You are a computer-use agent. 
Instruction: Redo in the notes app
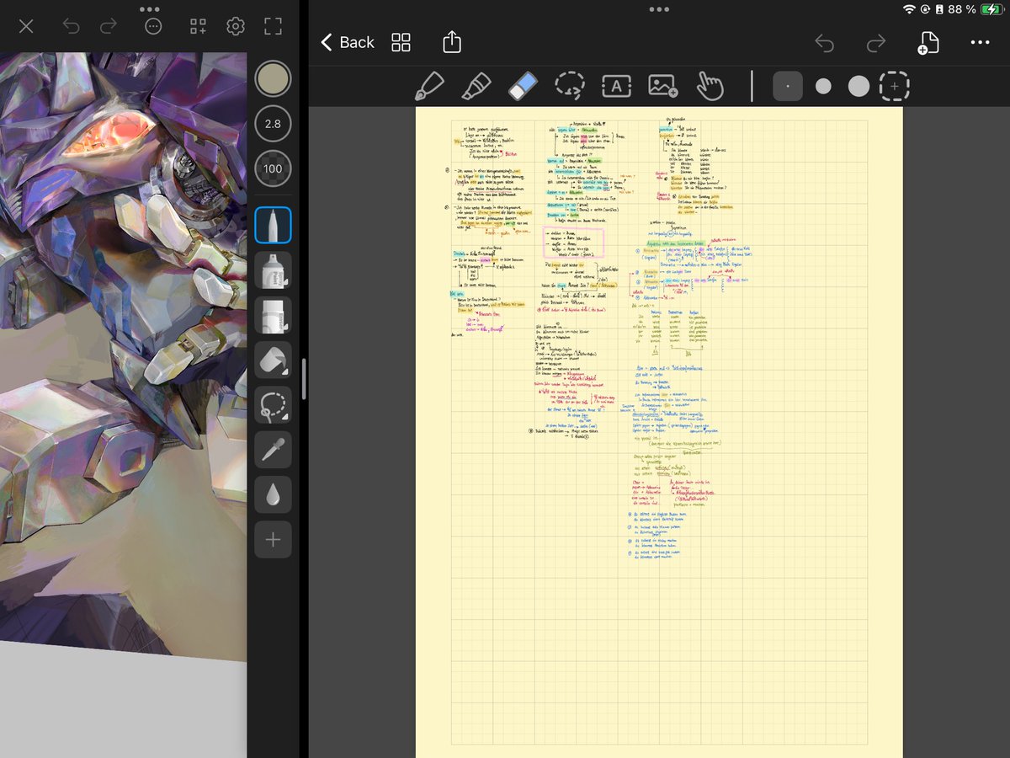click(x=876, y=43)
